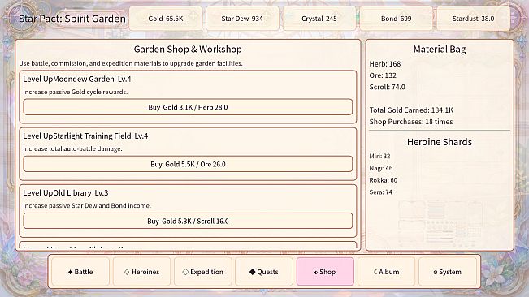The width and height of the screenshot is (529, 297).
Task: Click the Bond 699 counter
Action: tap(396, 19)
